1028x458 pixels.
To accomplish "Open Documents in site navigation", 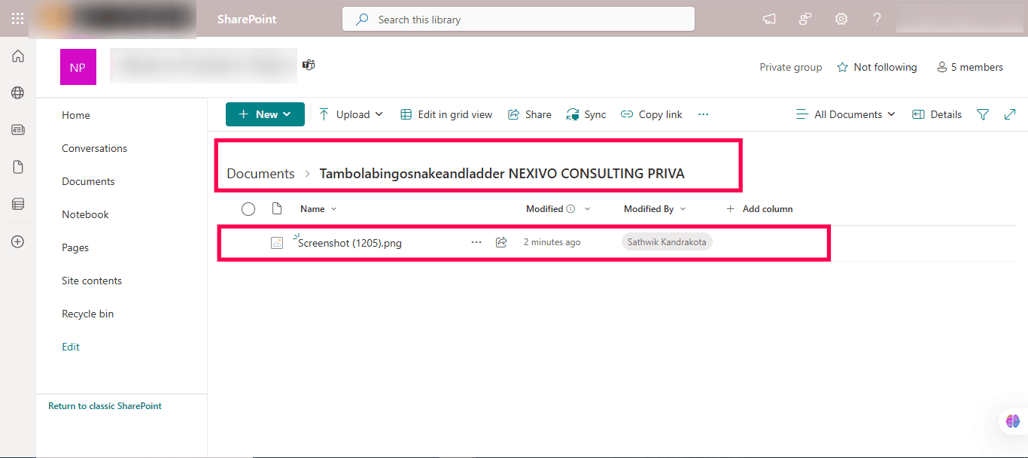I will point(88,181).
